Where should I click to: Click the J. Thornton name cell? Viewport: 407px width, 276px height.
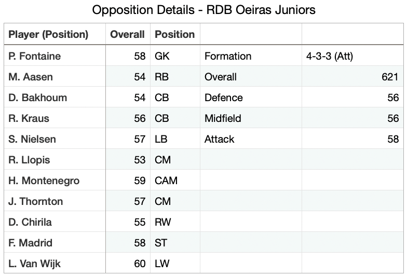(x=36, y=201)
